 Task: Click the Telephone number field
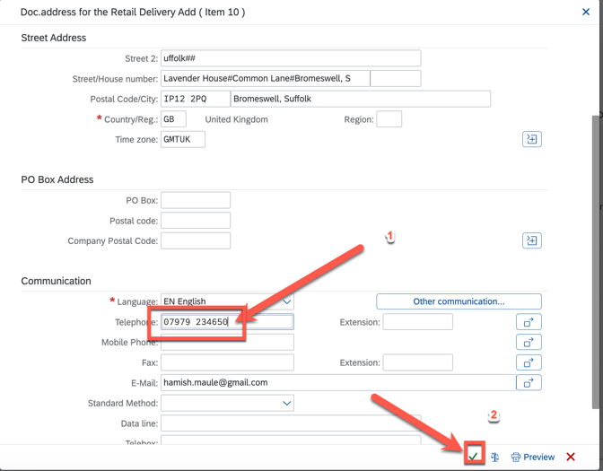tap(226, 322)
